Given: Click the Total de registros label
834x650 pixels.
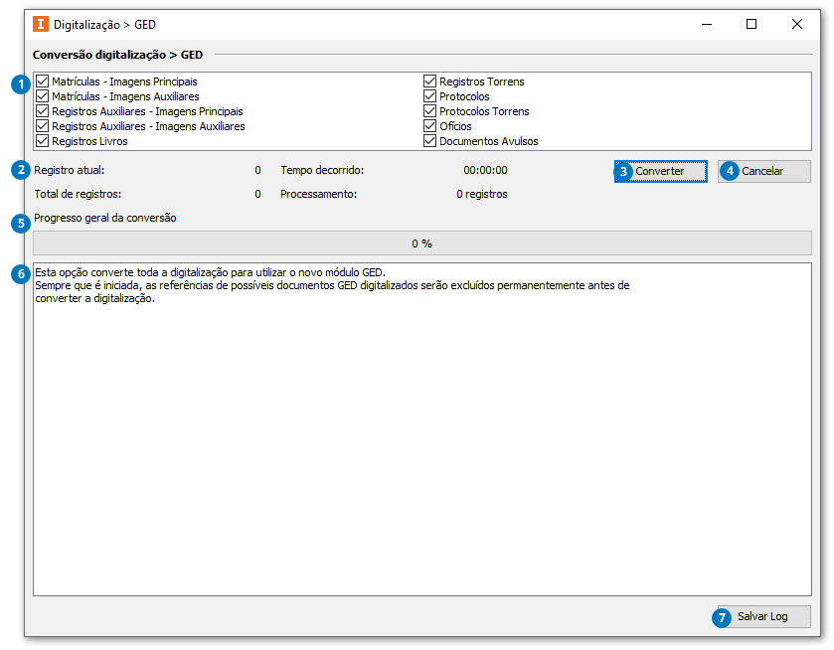Looking at the screenshot, I should click(x=78, y=194).
